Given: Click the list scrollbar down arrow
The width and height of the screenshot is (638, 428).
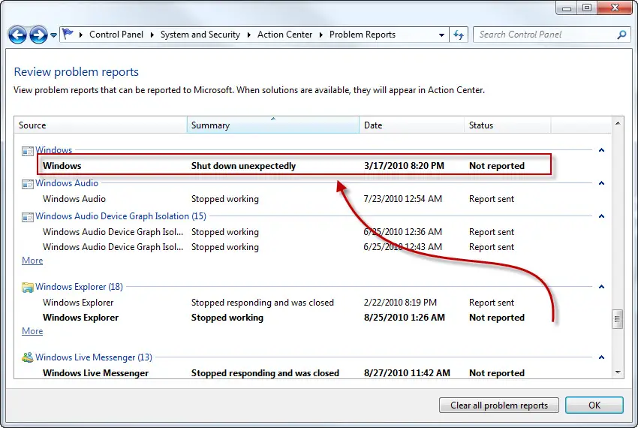Looking at the screenshot, I should pos(618,372).
